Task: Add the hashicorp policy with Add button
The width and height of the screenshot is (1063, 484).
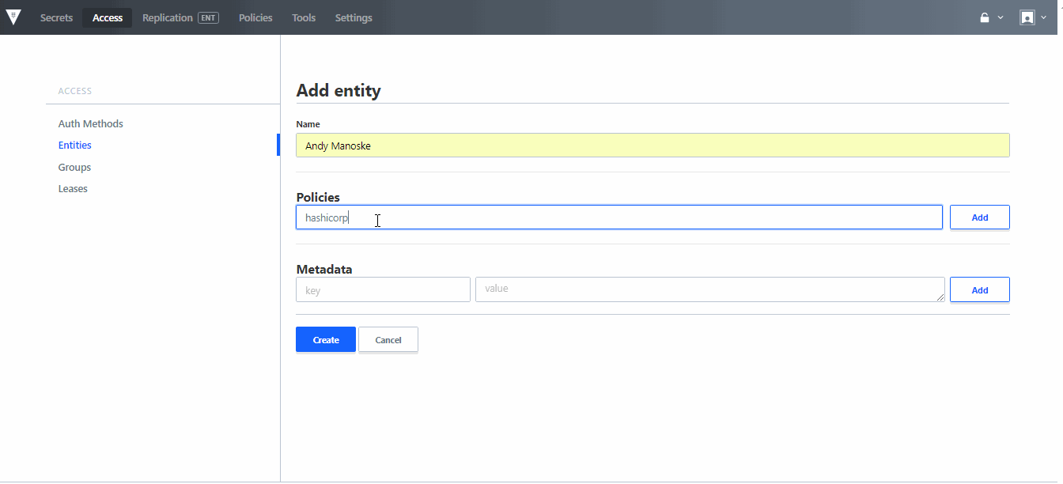Action: pyautogui.click(x=979, y=217)
